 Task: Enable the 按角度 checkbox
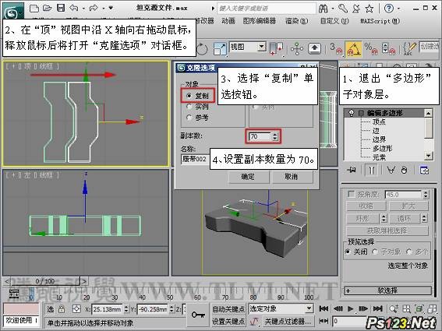pos(351,194)
